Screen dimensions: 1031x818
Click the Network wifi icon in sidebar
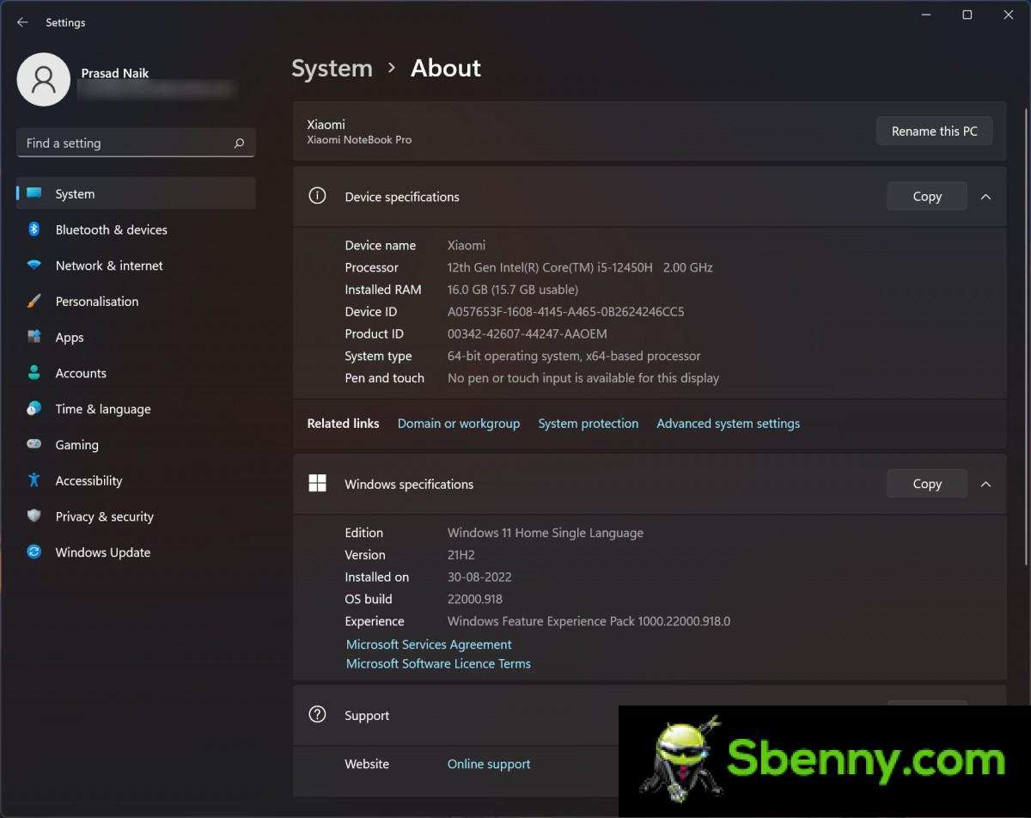click(34, 266)
